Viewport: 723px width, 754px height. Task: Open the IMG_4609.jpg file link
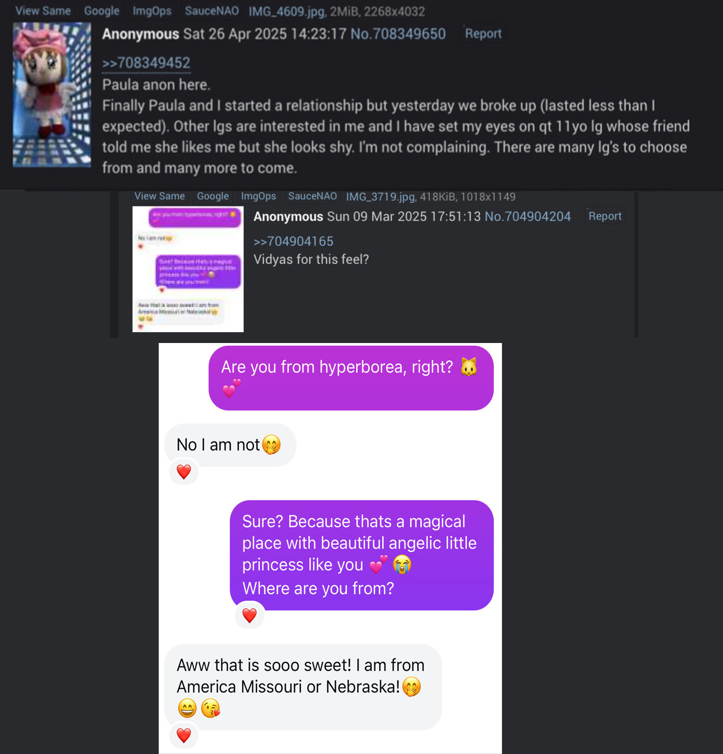coord(287,11)
